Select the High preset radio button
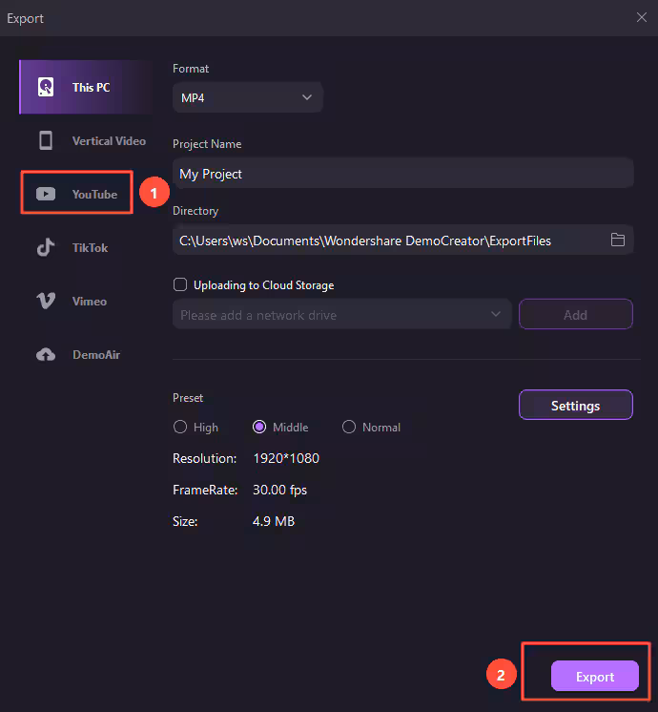Screen dimensions: 658x712 (x=179, y=428)
